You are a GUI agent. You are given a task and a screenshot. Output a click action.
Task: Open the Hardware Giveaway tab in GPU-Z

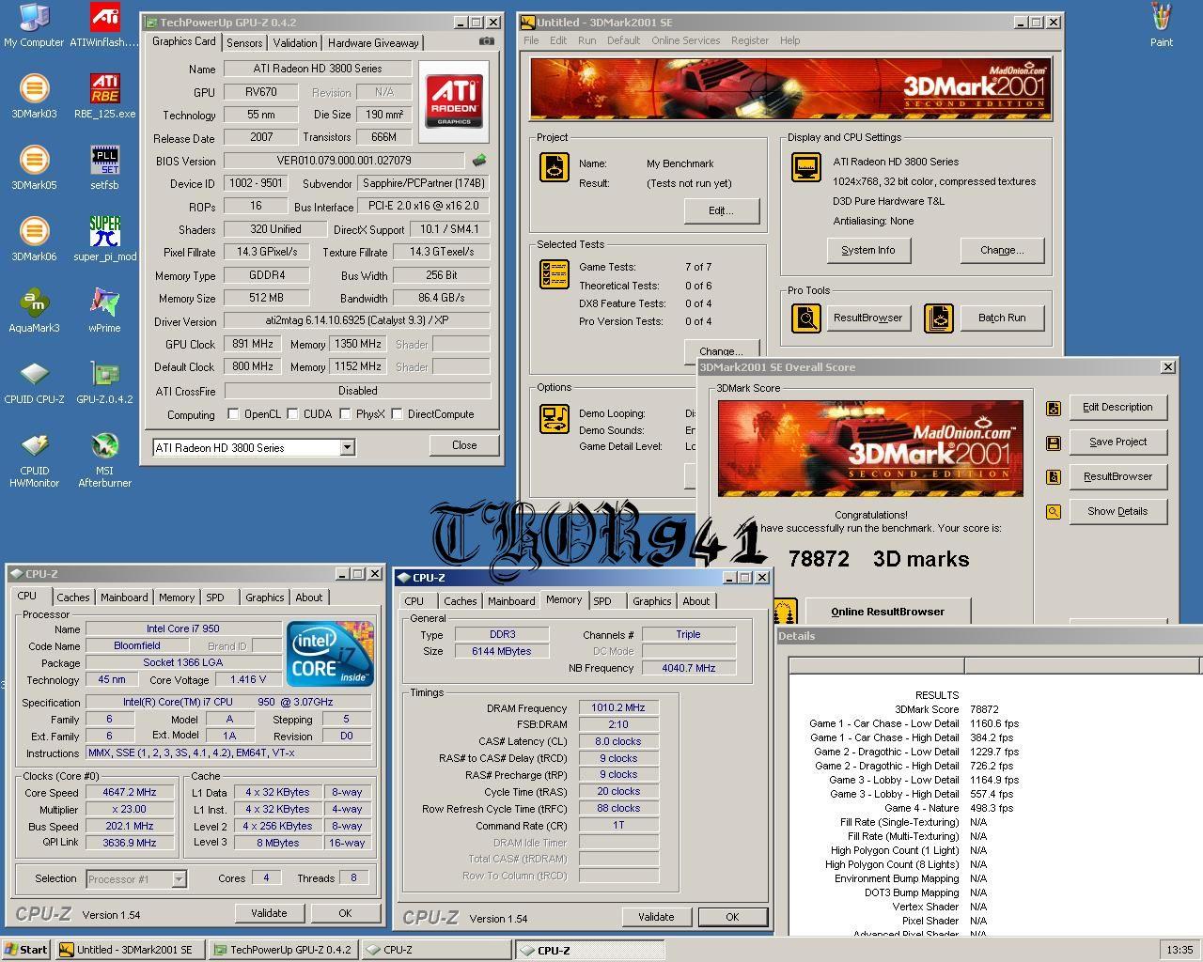pos(373,43)
